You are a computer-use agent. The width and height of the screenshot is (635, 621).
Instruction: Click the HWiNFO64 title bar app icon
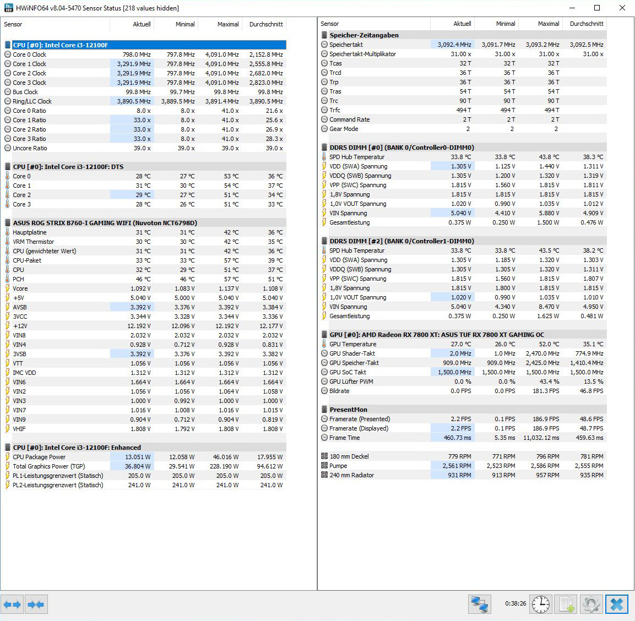pos(8,8)
